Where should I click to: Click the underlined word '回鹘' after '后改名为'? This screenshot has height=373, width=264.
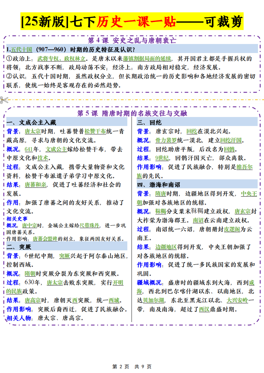230,149
